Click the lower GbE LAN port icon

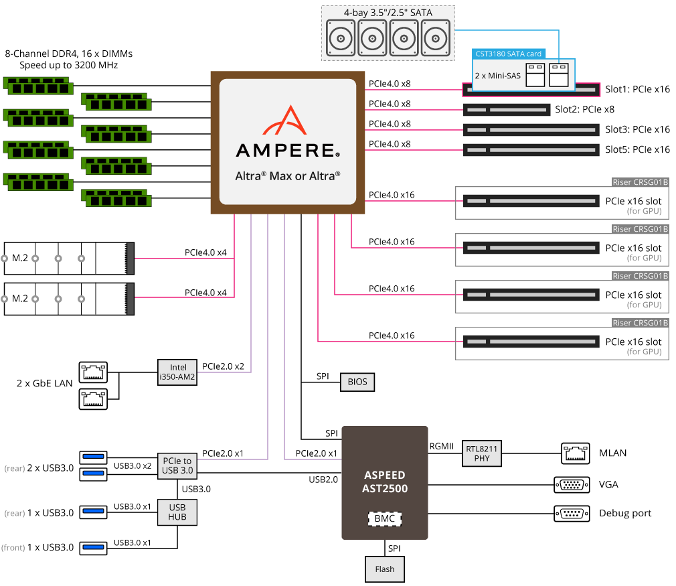(x=93, y=398)
